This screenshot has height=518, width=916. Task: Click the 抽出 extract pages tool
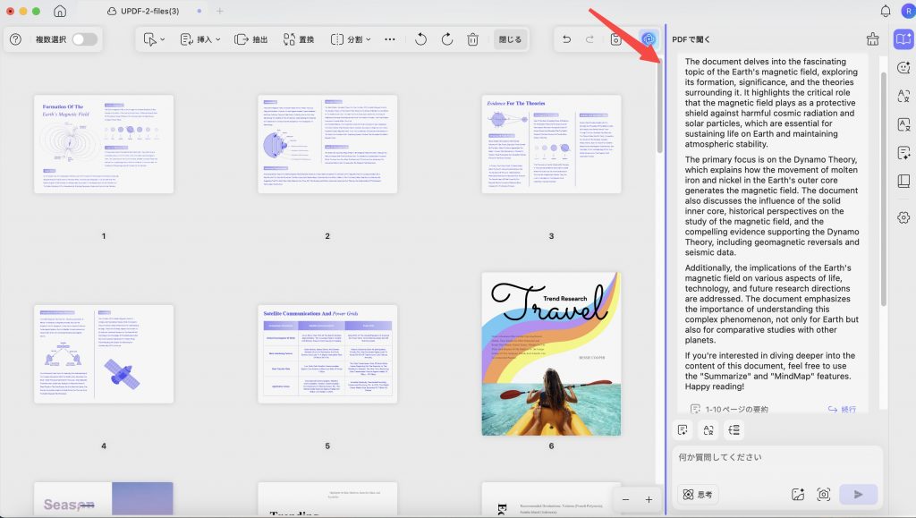click(x=251, y=39)
